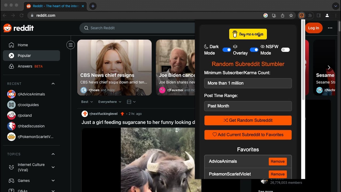The width and height of the screenshot is (341, 192).
Task: Click r/coolguides community avatar
Action: (11, 105)
